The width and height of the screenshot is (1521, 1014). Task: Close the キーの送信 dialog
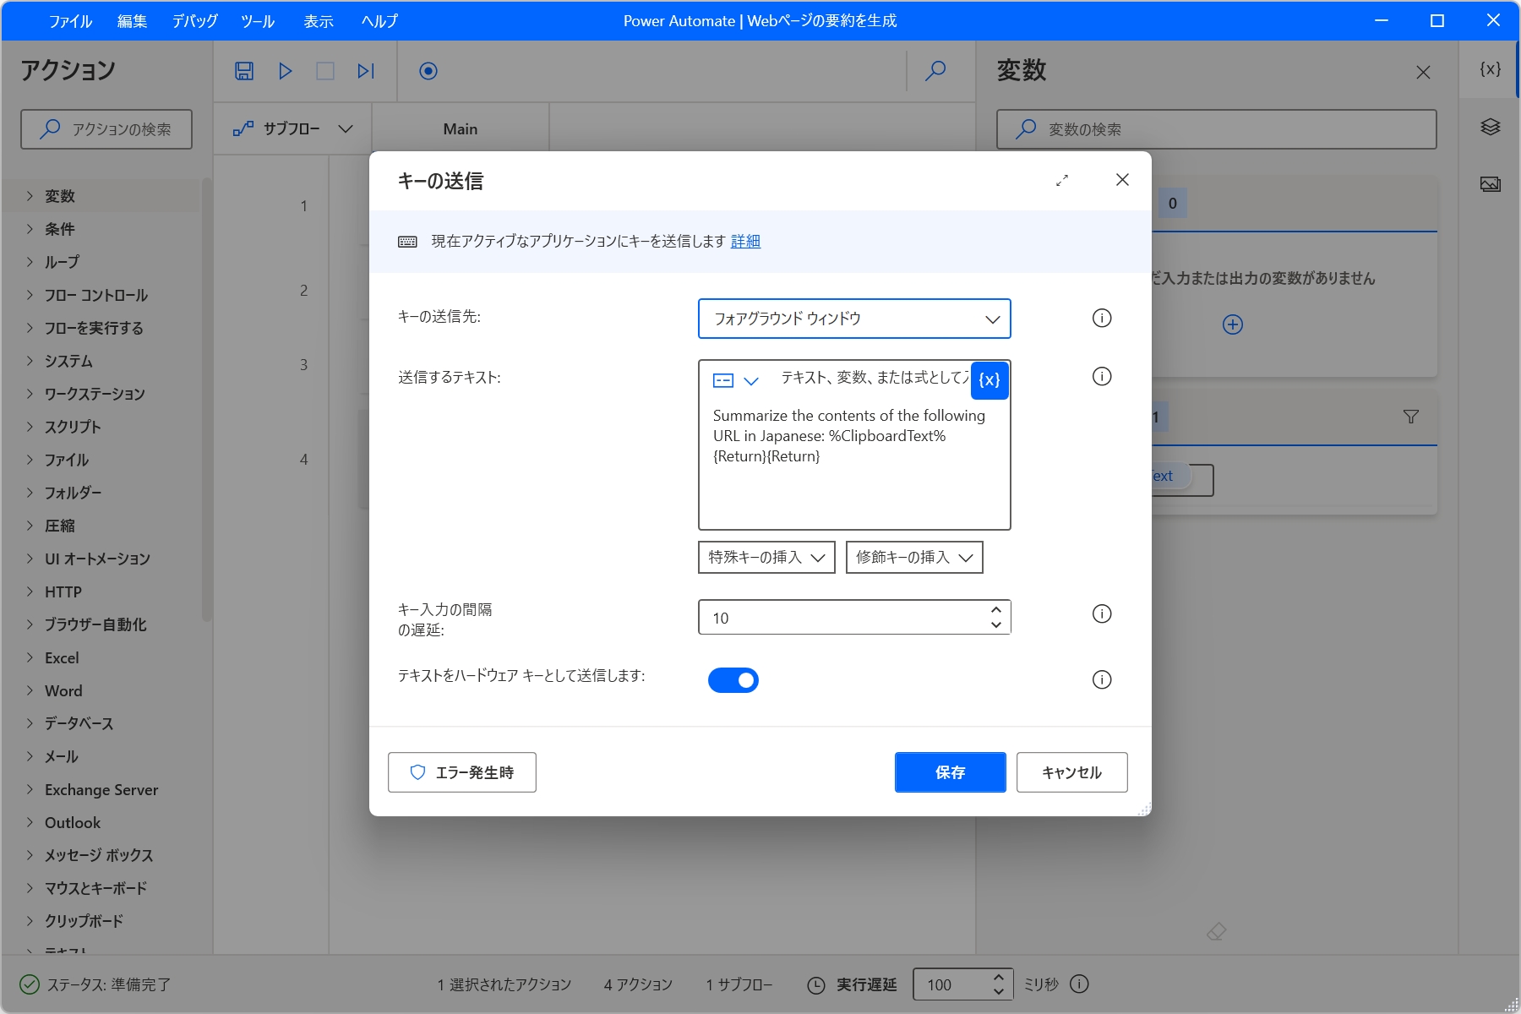(1122, 179)
